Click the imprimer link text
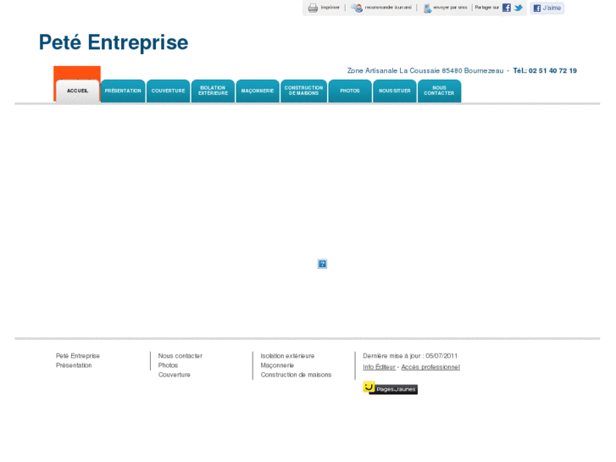Screen dimensions: 616x462 pos(330,8)
